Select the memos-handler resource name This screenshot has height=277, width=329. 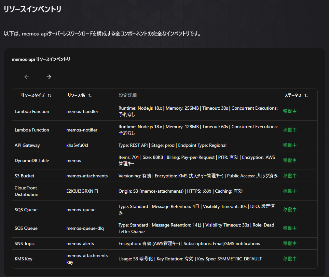coord(82,111)
